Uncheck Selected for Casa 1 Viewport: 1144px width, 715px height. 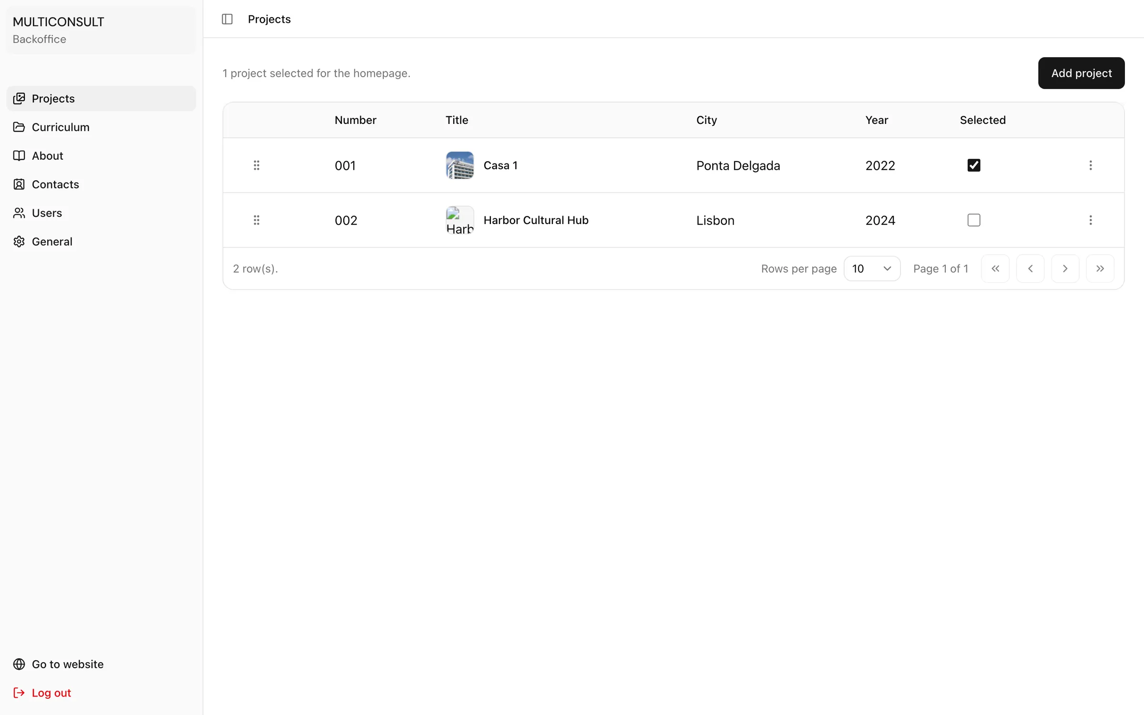click(x=974, y=165)
